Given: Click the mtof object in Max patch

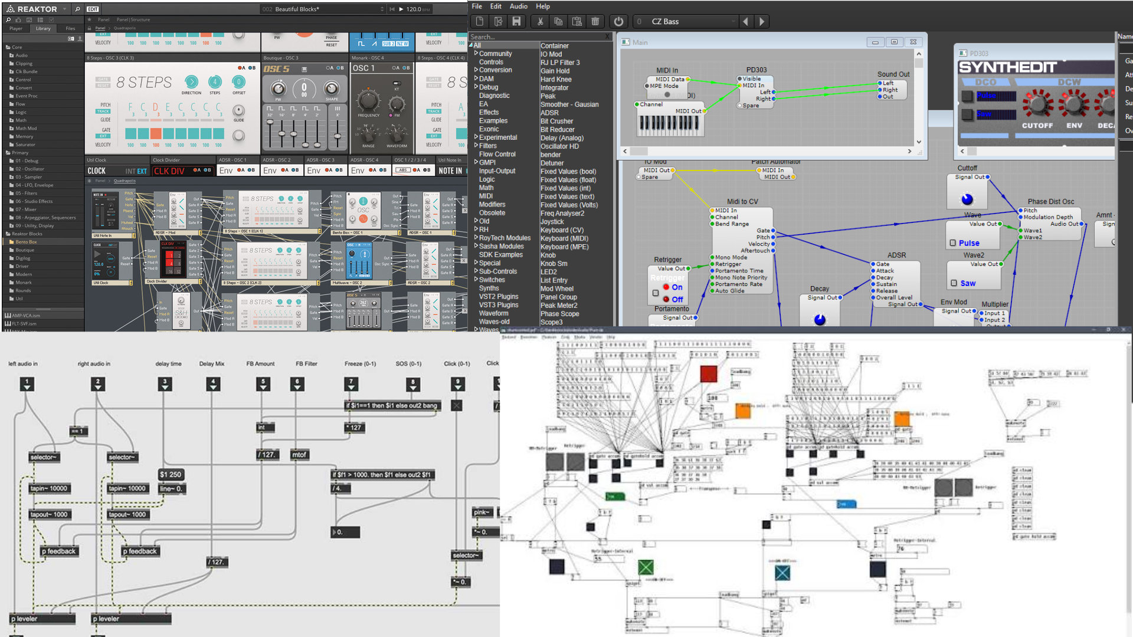Looking at the screenshot, I should point(299,455).
